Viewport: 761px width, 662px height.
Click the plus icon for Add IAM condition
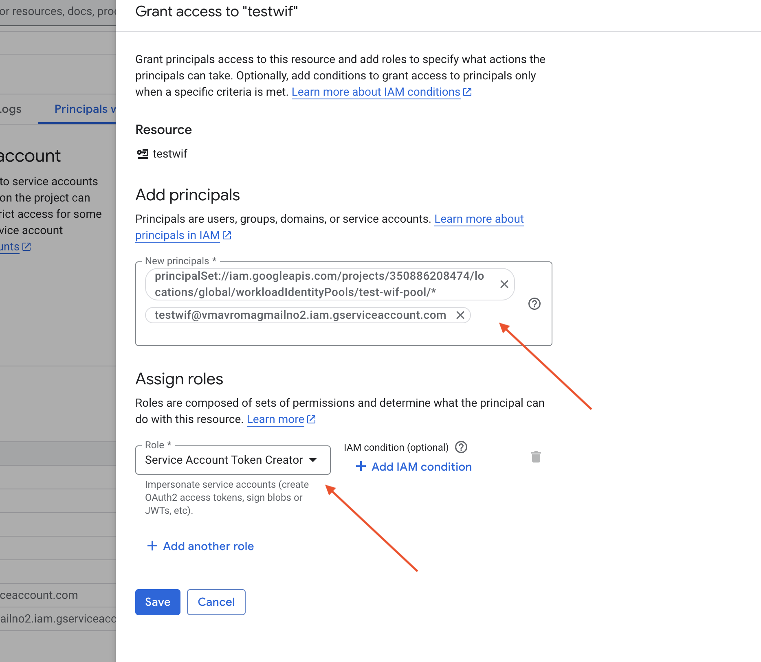tap(361, 467)
